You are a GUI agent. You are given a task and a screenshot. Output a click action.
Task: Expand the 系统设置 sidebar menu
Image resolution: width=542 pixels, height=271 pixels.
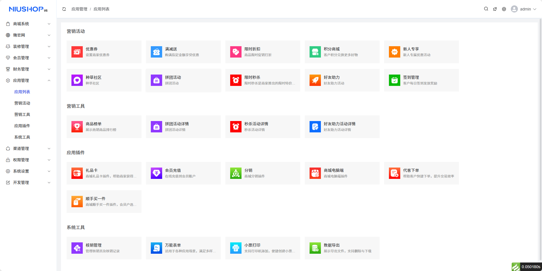(x=28, y=171)
